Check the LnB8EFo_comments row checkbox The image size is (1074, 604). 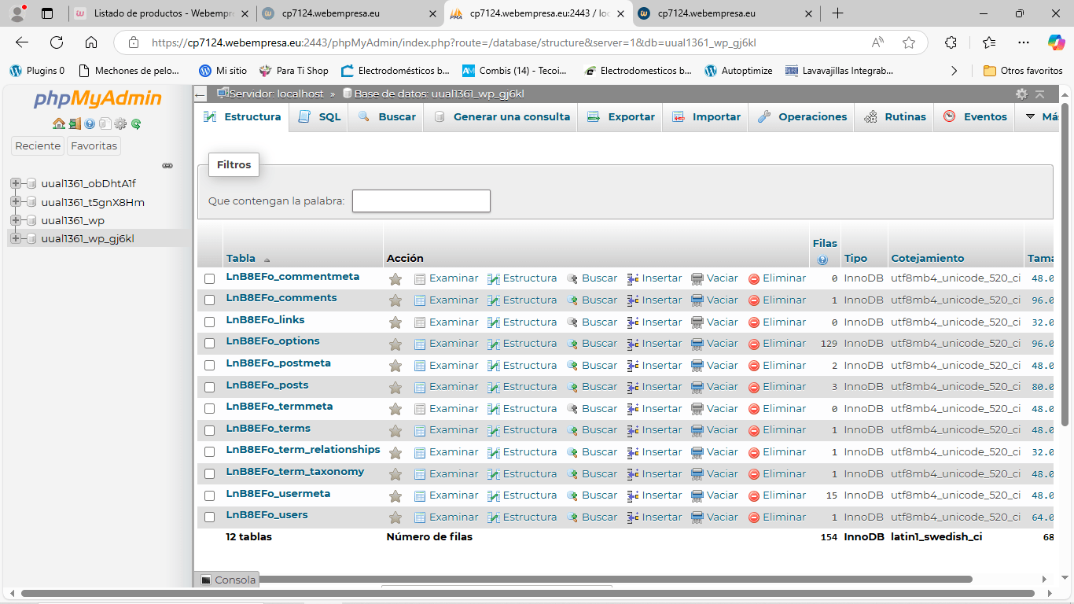click(x=209, y=300)
